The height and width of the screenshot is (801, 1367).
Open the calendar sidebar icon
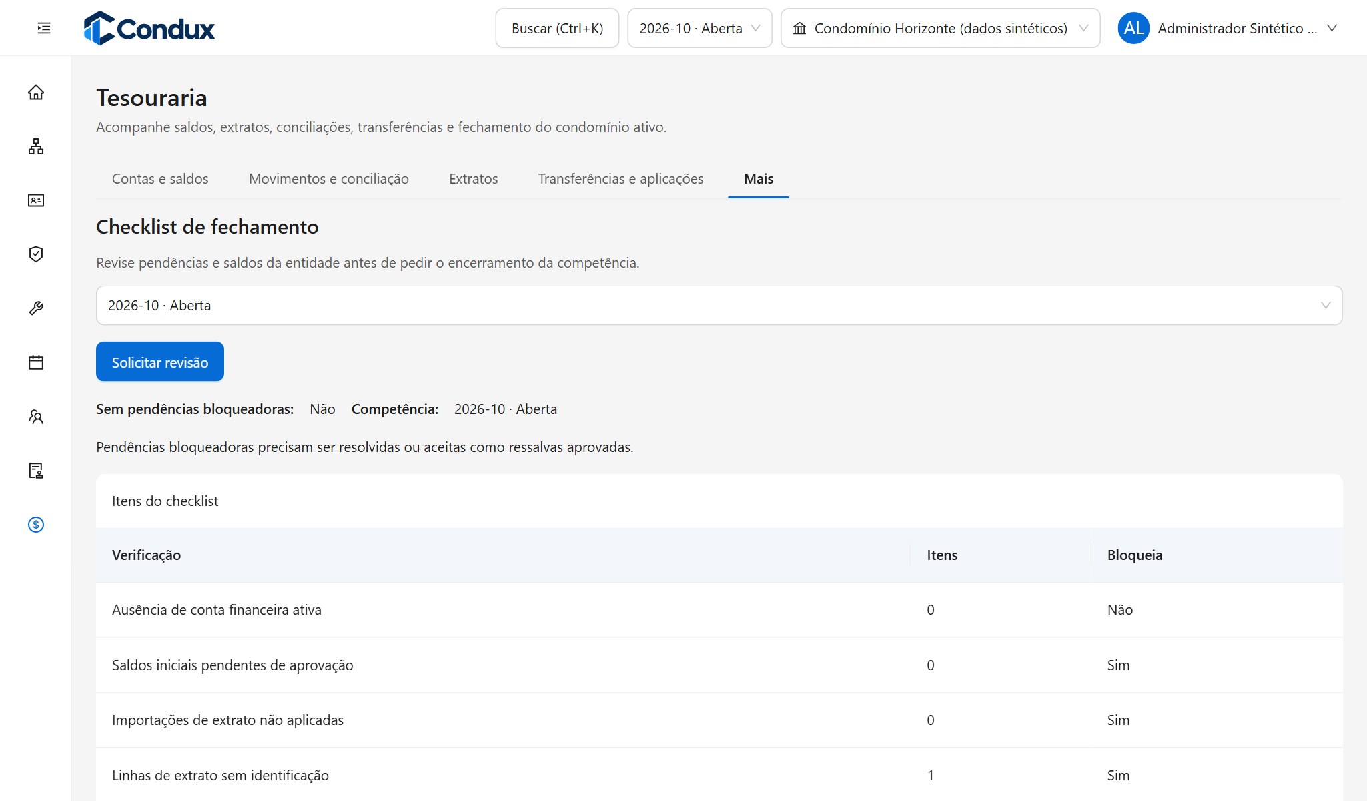[36, 362]
